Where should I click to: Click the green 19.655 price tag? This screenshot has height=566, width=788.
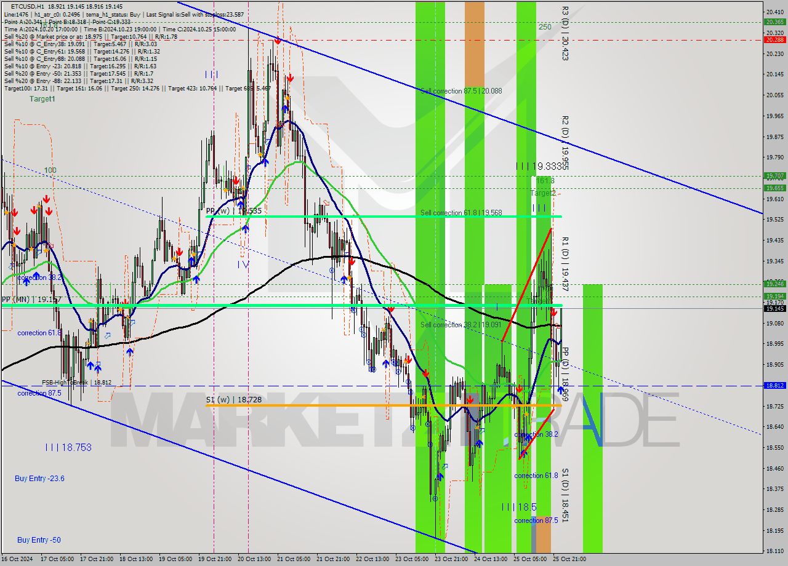pos(774,188)
